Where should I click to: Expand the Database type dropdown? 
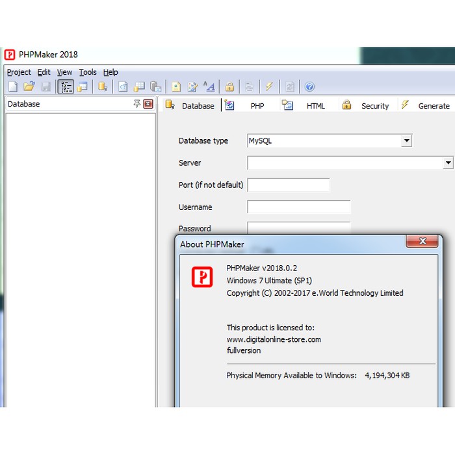(x=406, y=140)
